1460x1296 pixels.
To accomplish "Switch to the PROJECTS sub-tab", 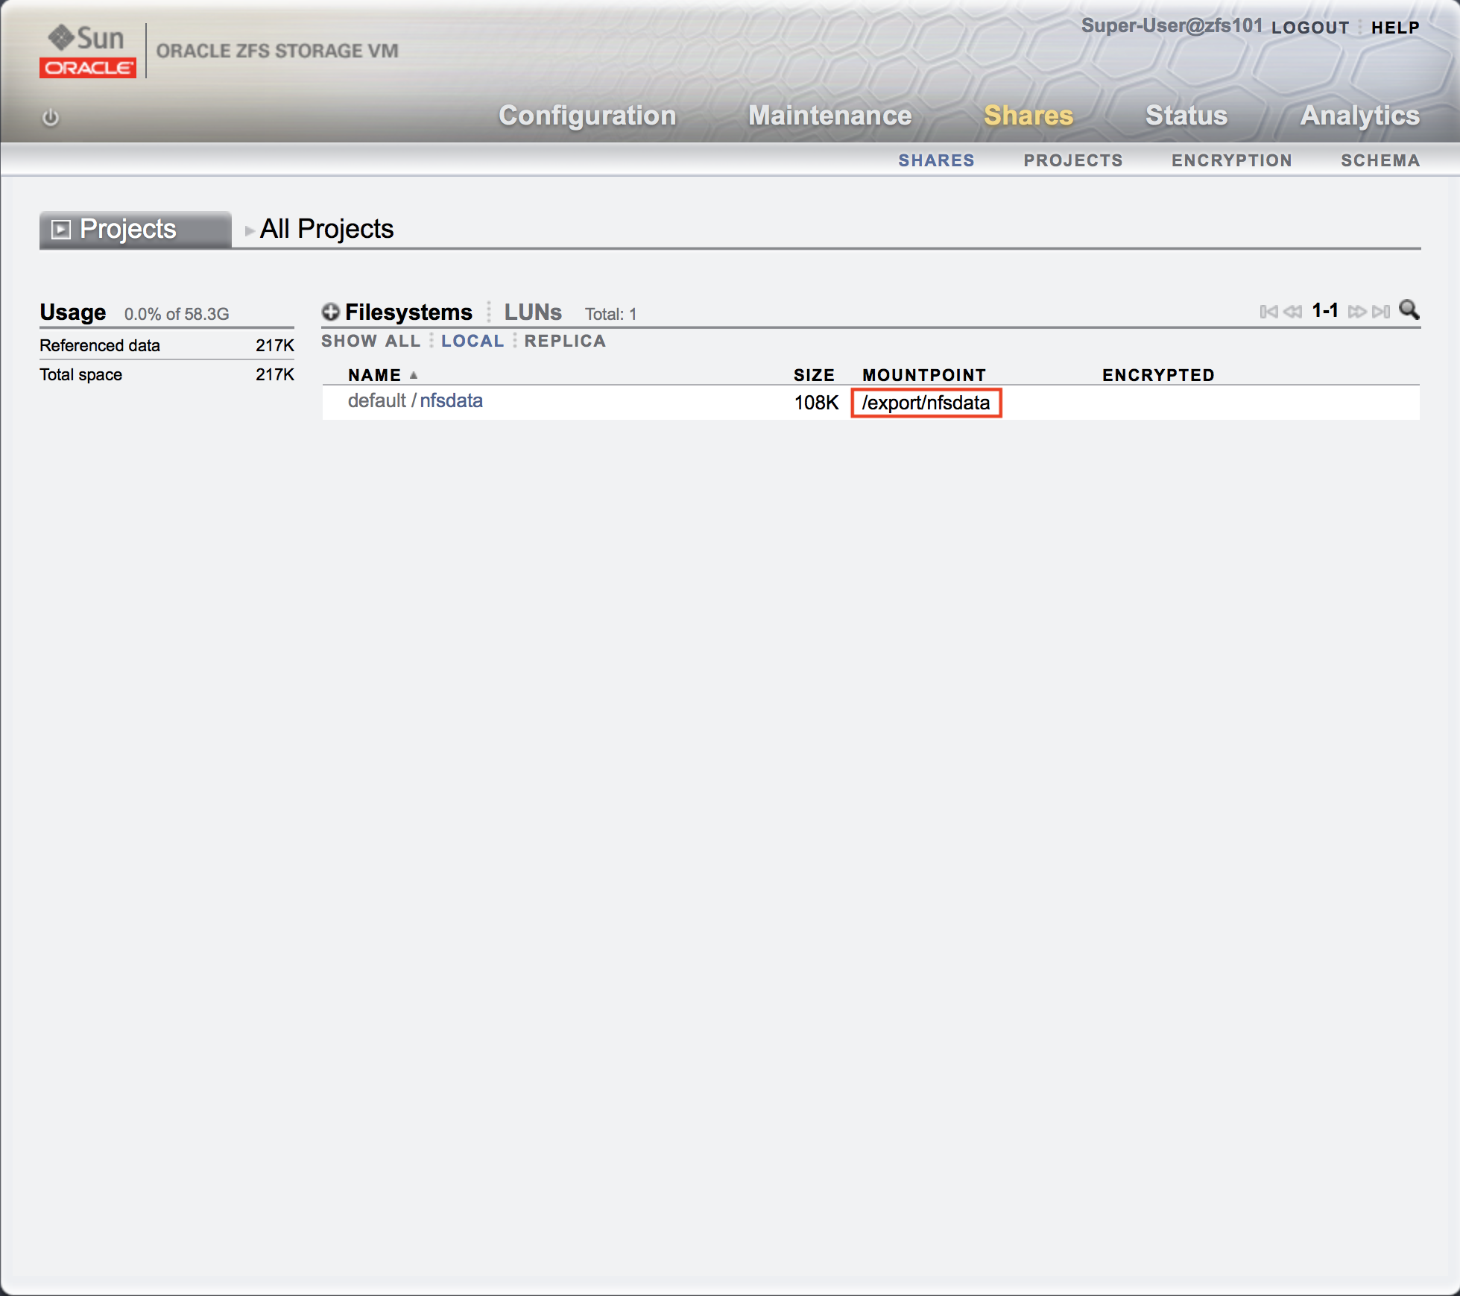I will click(x=1073, y=160).
